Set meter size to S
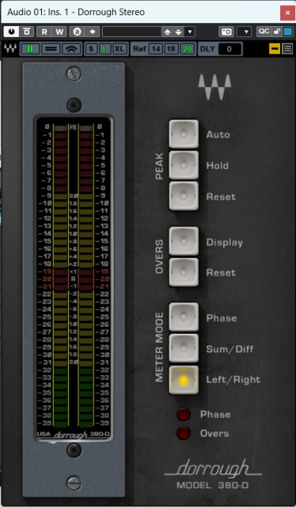The image size is (296, 507). point(91,49)
